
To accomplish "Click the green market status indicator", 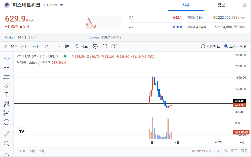I will 65,56.
